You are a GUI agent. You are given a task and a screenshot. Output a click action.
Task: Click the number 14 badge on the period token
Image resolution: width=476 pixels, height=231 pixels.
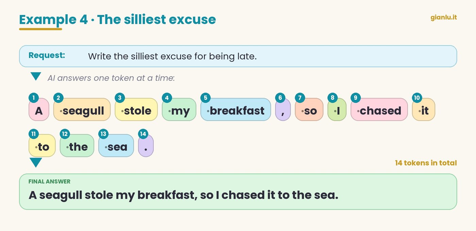143,134
